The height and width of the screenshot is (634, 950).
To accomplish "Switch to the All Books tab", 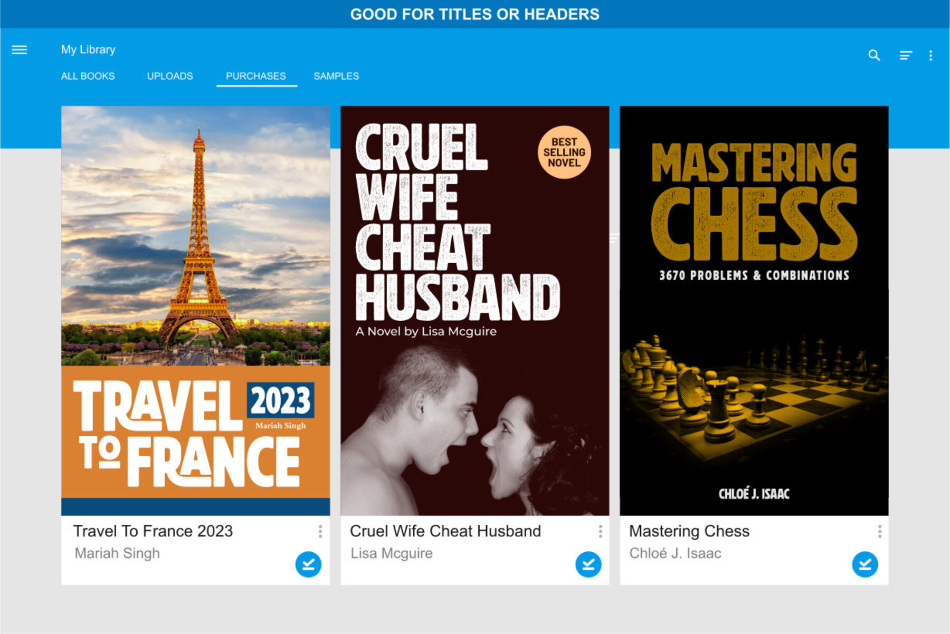I will [x=88, y=76].
